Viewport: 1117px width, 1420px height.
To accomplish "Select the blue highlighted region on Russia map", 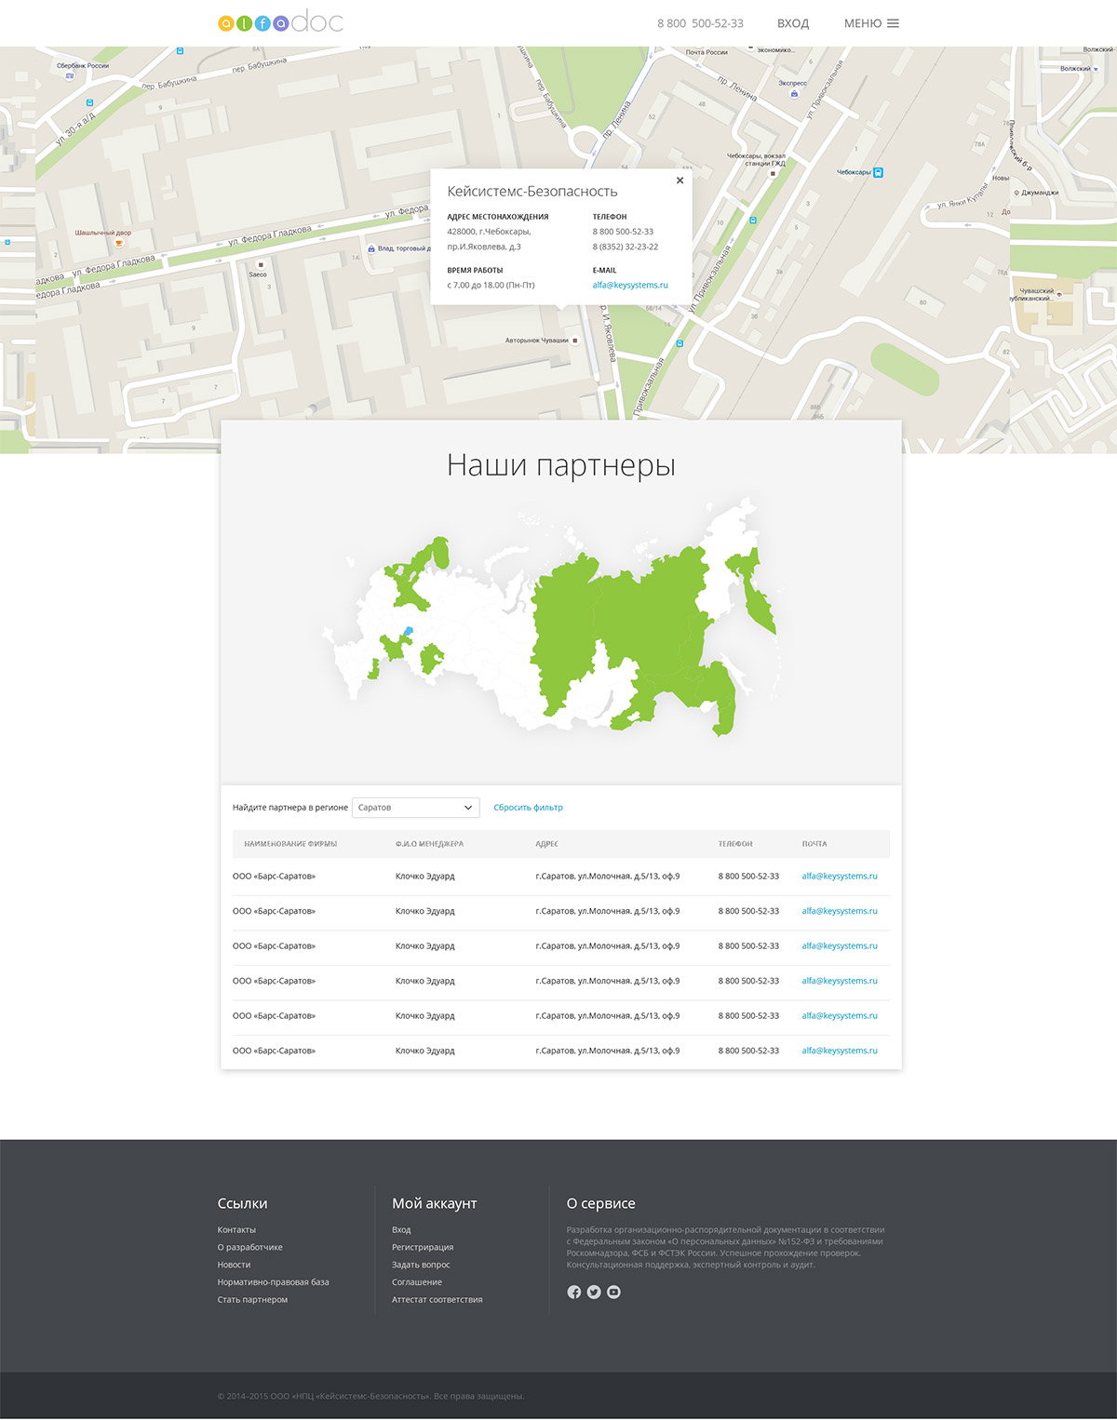I will click(x=408, y=632).
